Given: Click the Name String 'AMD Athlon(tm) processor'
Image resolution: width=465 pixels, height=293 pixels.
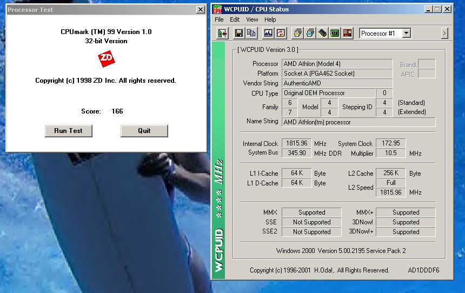Looking at the screenshot, I should [x=358, y=122].
